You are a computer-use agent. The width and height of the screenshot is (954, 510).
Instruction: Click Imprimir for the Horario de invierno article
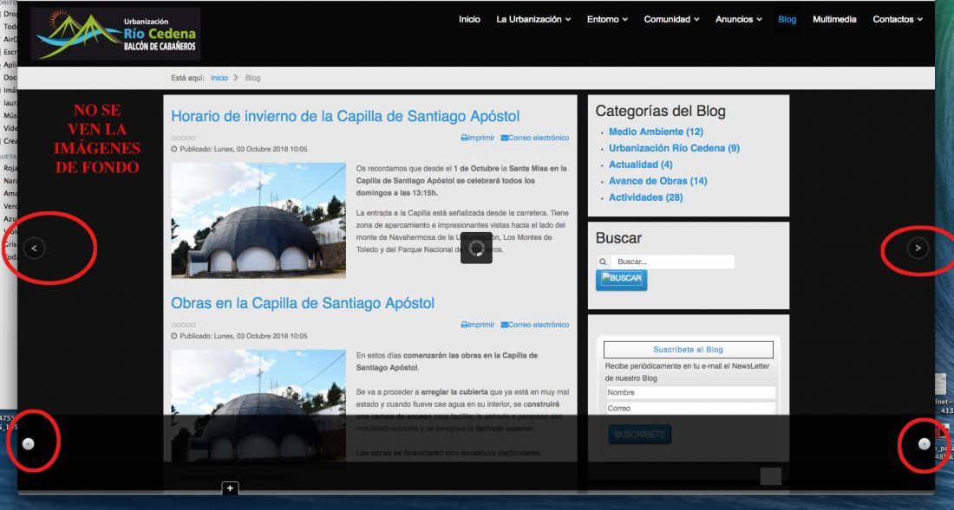point(478,138)
